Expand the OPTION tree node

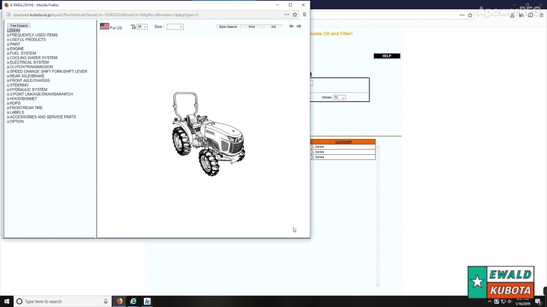click(x=8, y=122)
